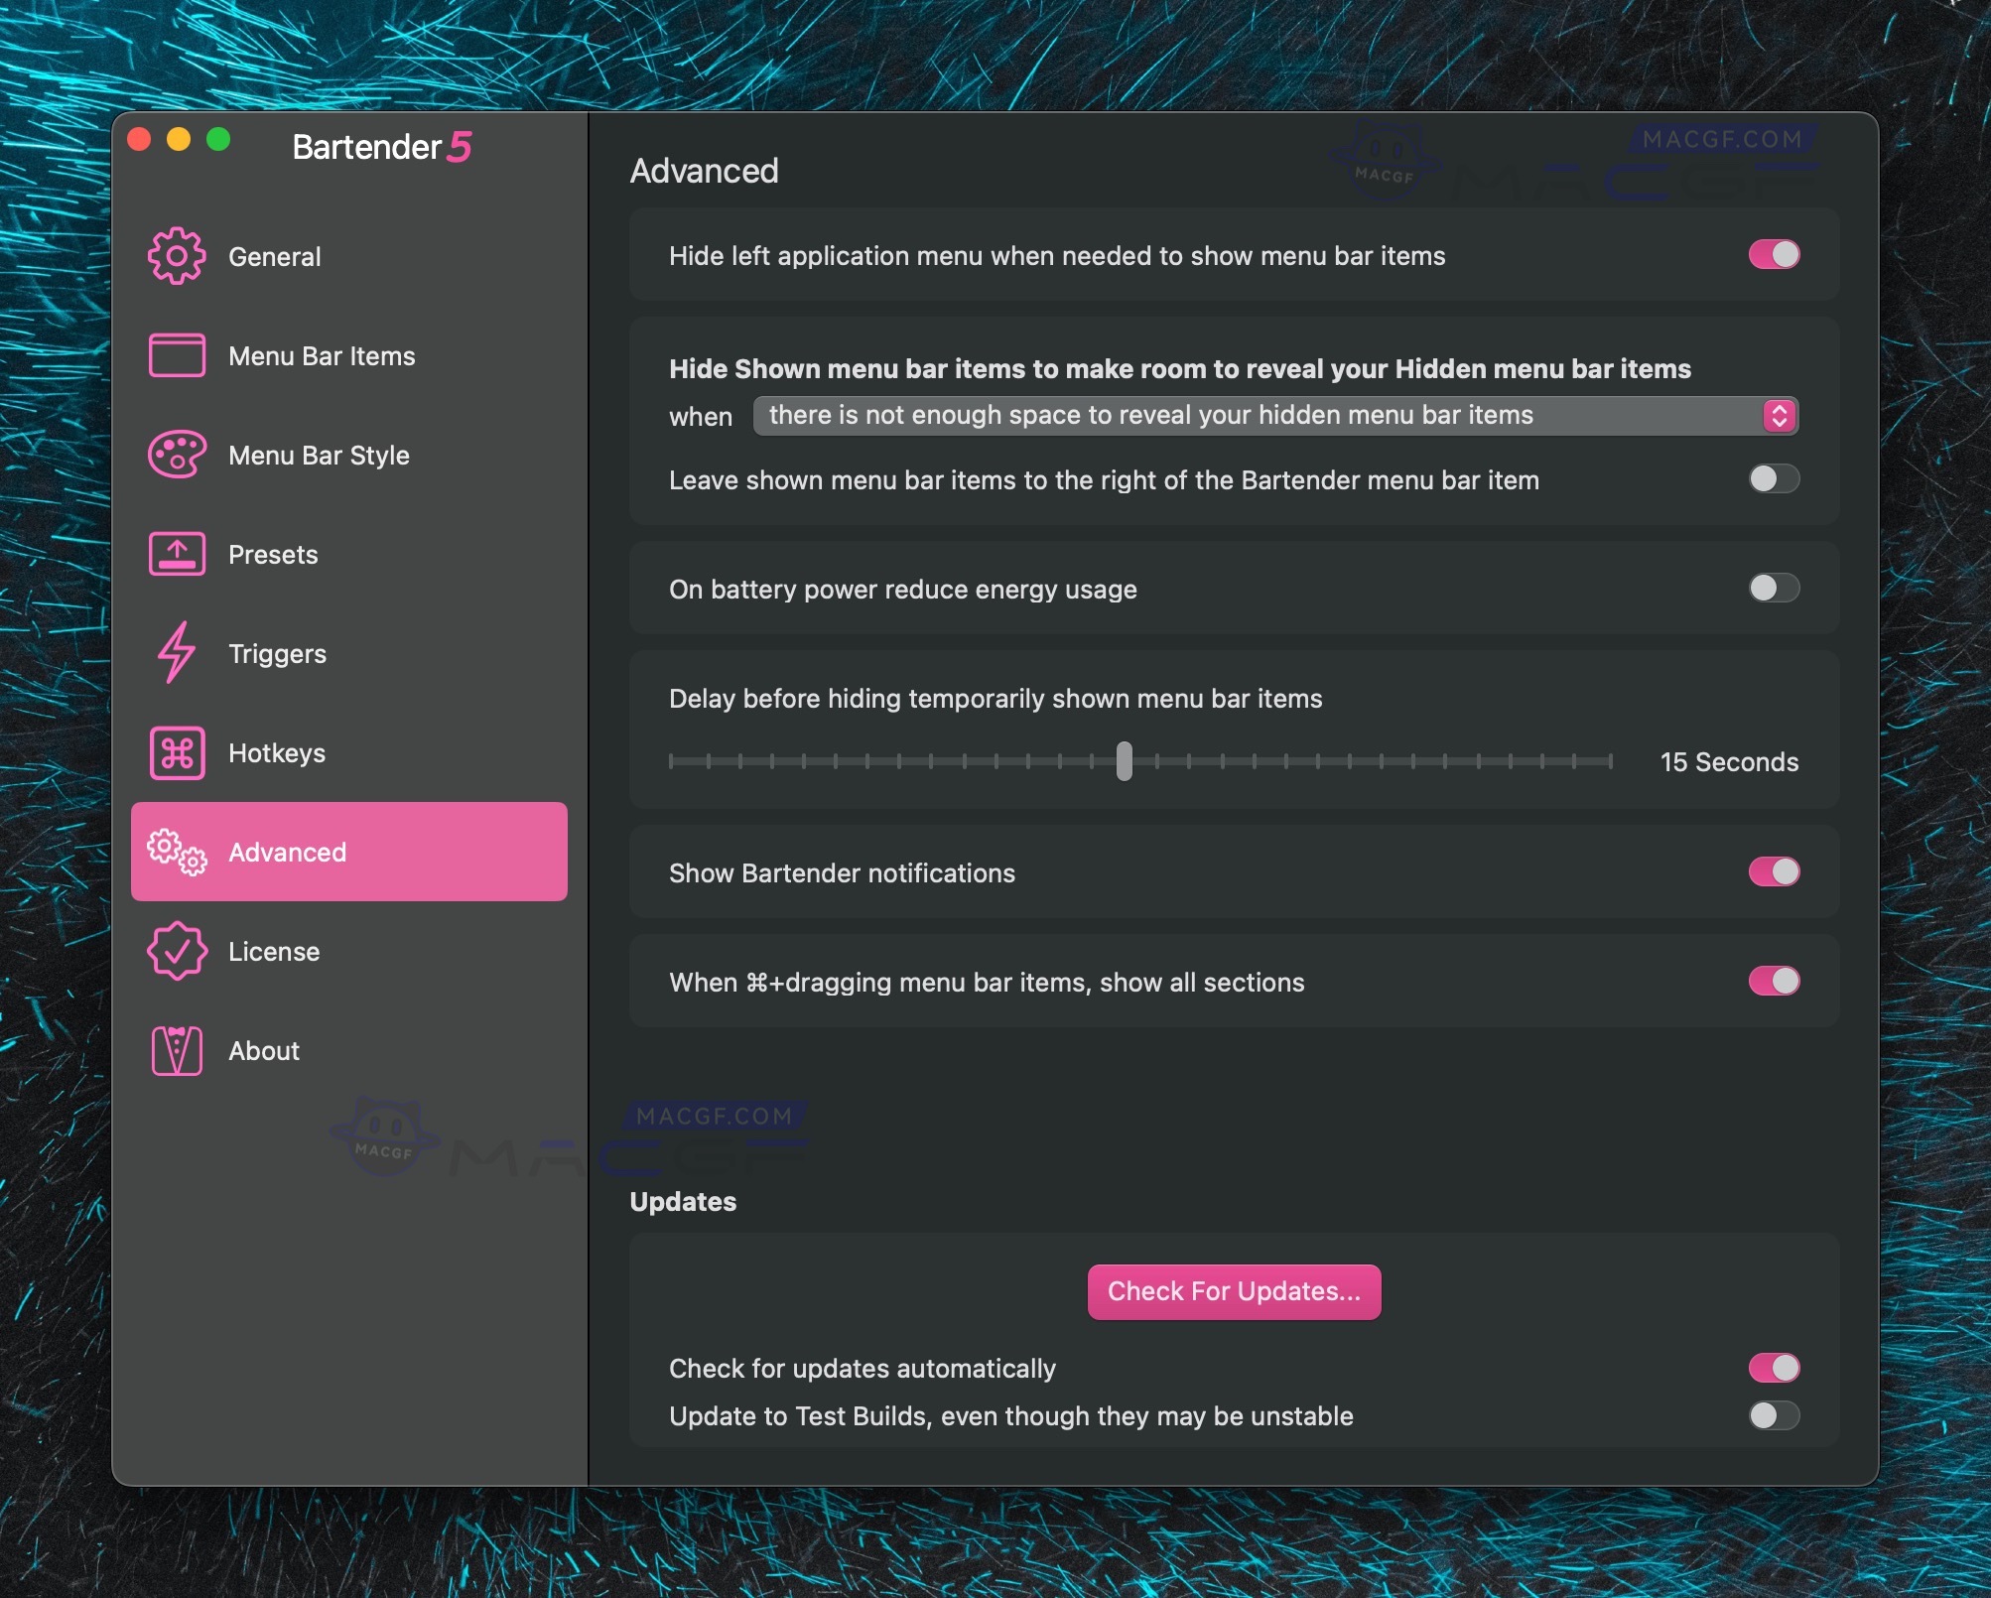Click the Hotkeys command key icon
1991x1598 pixels.
click(x=177, y=752)
